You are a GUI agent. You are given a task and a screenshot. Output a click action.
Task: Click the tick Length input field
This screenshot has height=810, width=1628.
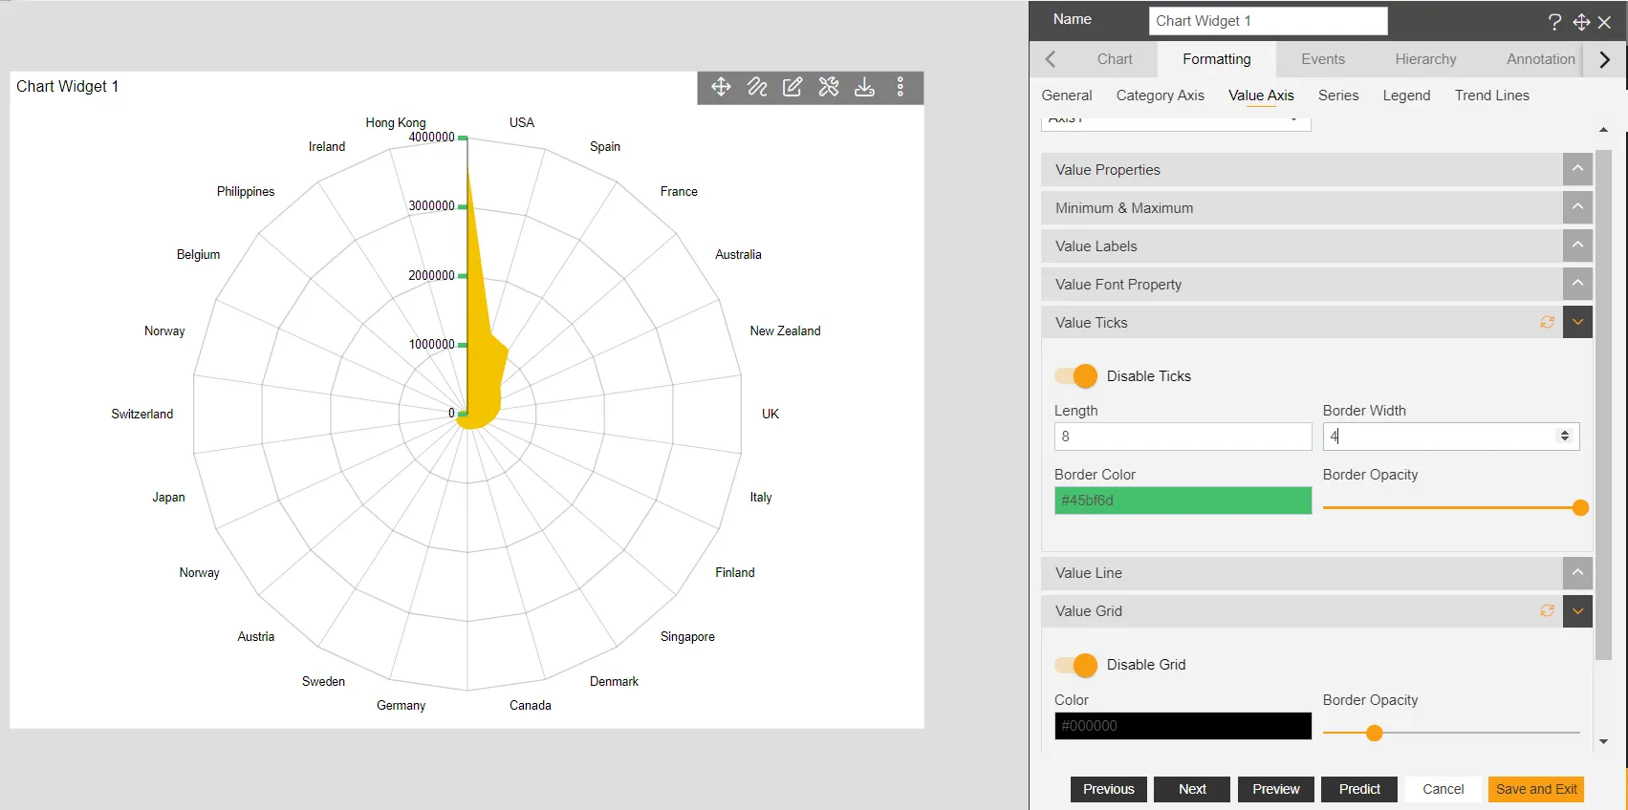coord(1183,437)
